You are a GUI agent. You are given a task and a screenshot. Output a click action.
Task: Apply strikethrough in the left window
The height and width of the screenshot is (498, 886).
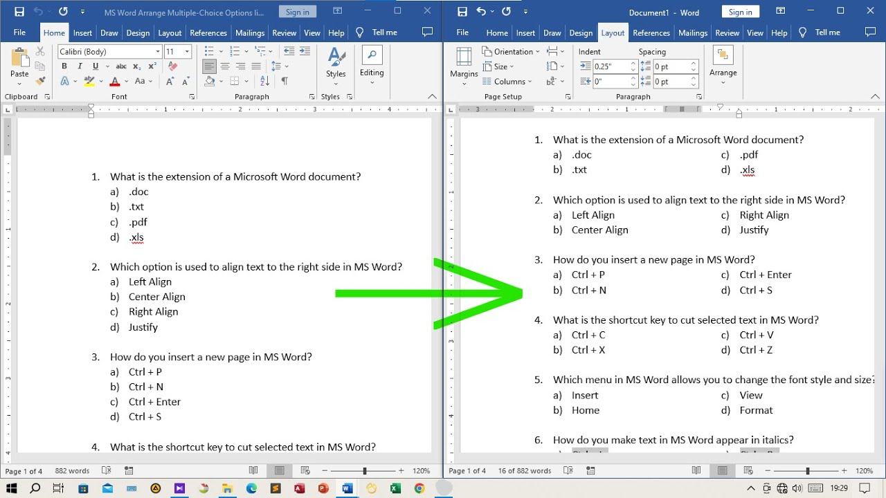pyautogui.click(x=121, y=66)
